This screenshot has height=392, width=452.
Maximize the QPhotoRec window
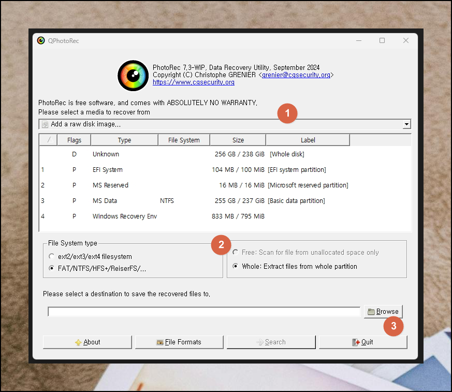pos(382,40)
